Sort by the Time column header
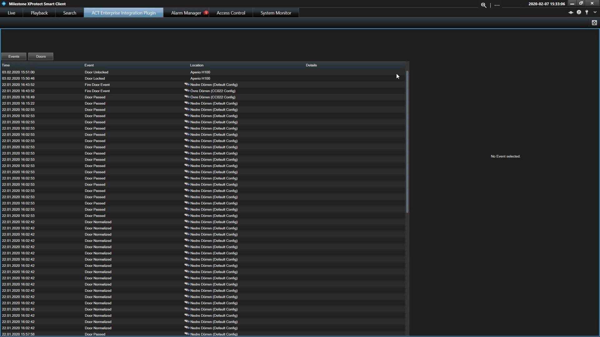The image size is (600, 337). (x=6, y=65)
